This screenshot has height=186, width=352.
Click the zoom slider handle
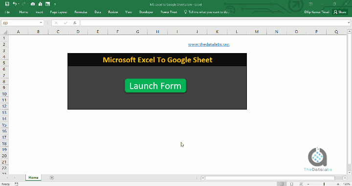pyautogui.click(x=324, y=184)
